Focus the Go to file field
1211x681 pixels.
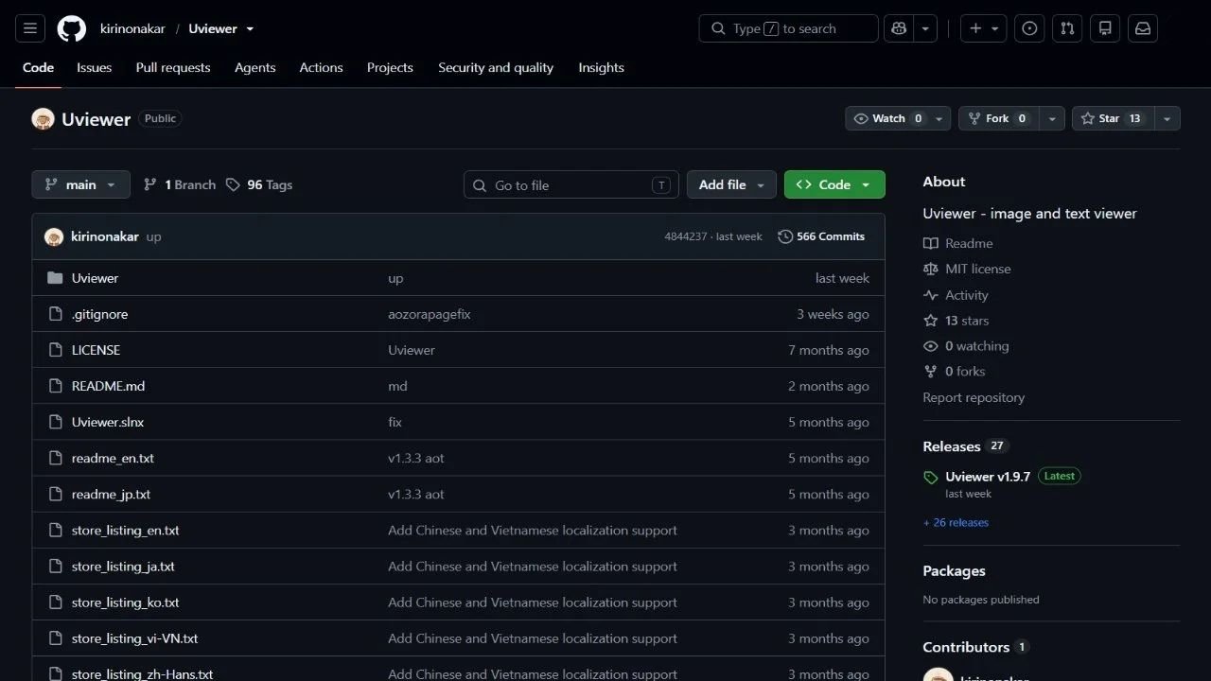point(571,184)
